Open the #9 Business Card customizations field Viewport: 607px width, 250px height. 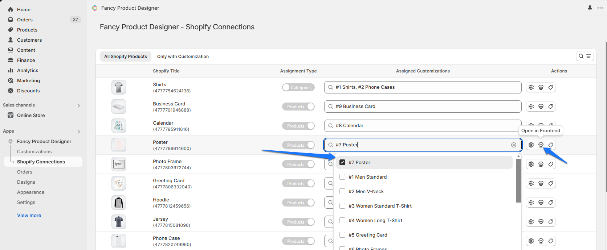(x=423, y=107)
